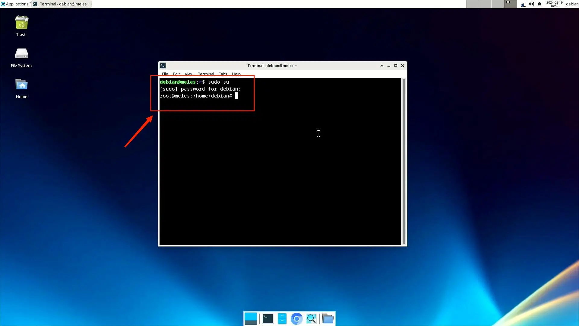
Task: Click the date and time clock
Action: point(554,4)
